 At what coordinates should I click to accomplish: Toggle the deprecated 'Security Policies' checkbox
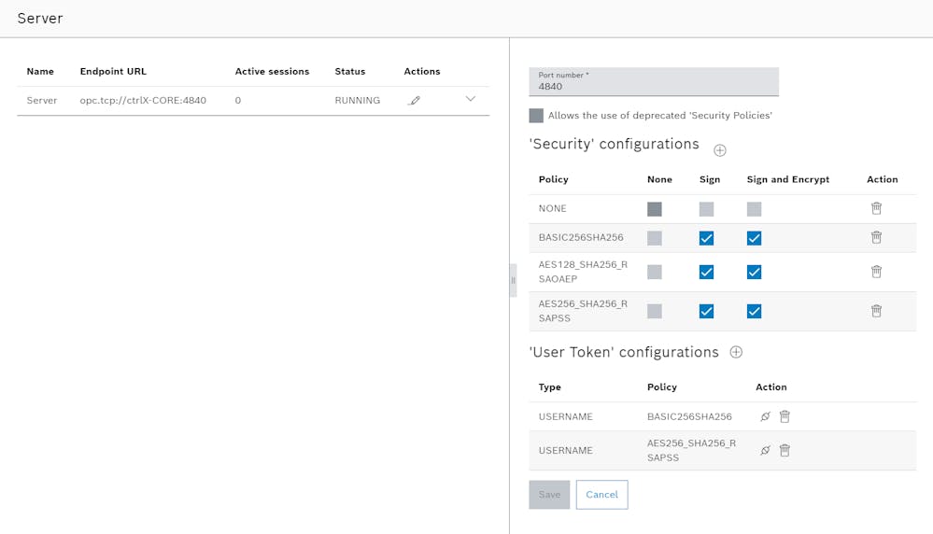[x=536, y=116]
